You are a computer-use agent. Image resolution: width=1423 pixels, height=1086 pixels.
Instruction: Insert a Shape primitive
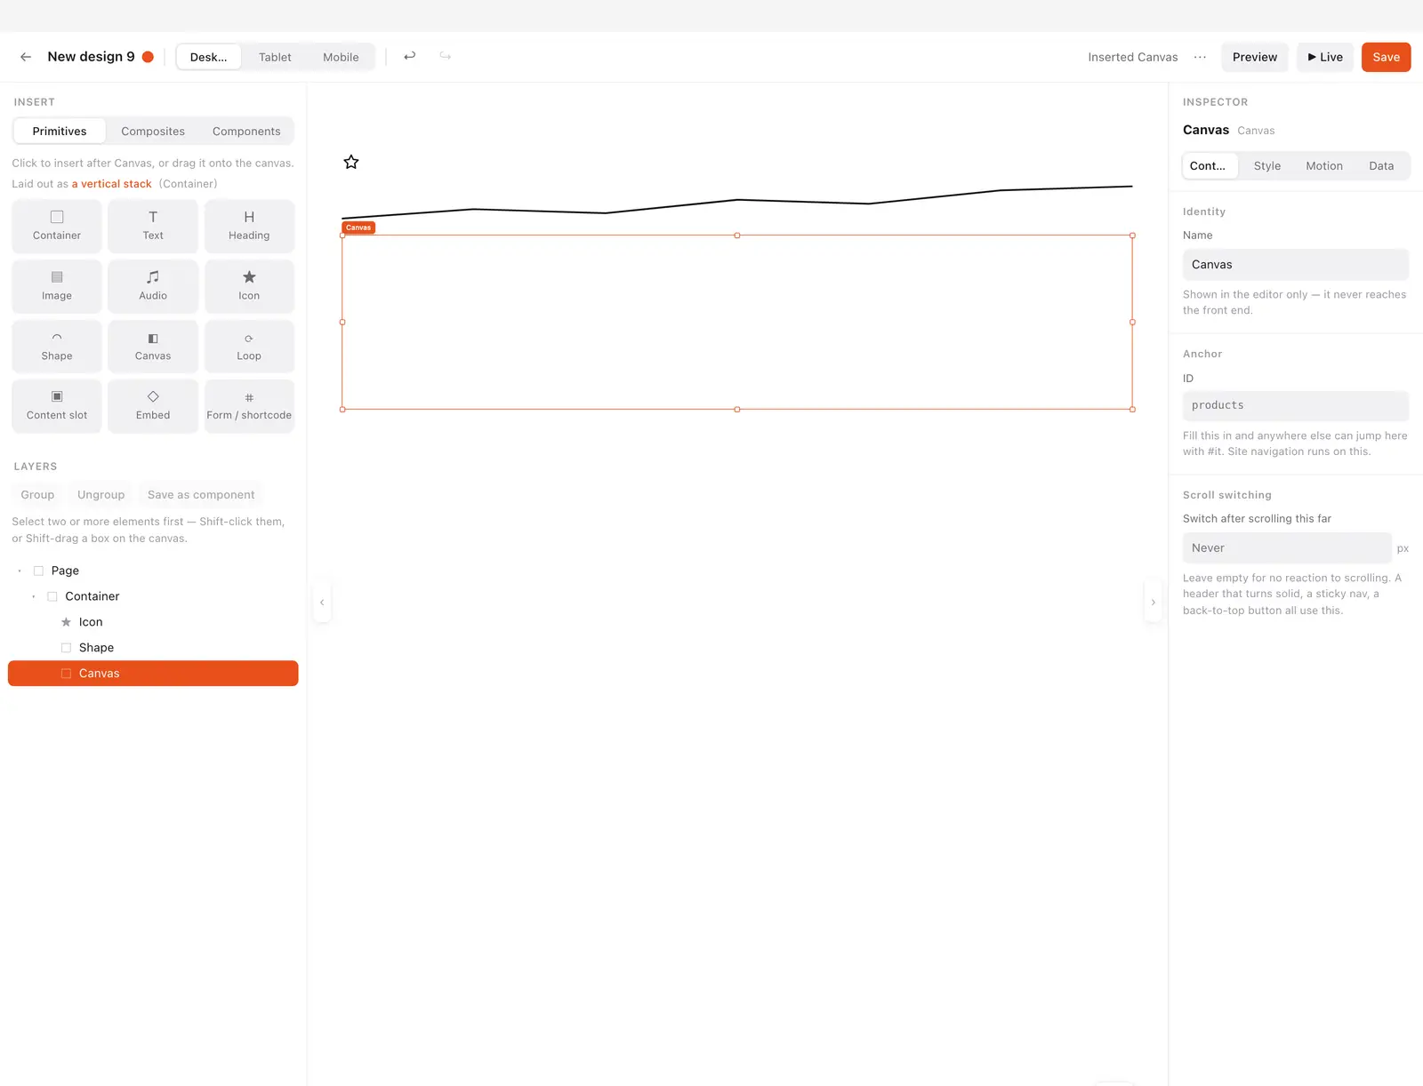click(x=57, y=347)
